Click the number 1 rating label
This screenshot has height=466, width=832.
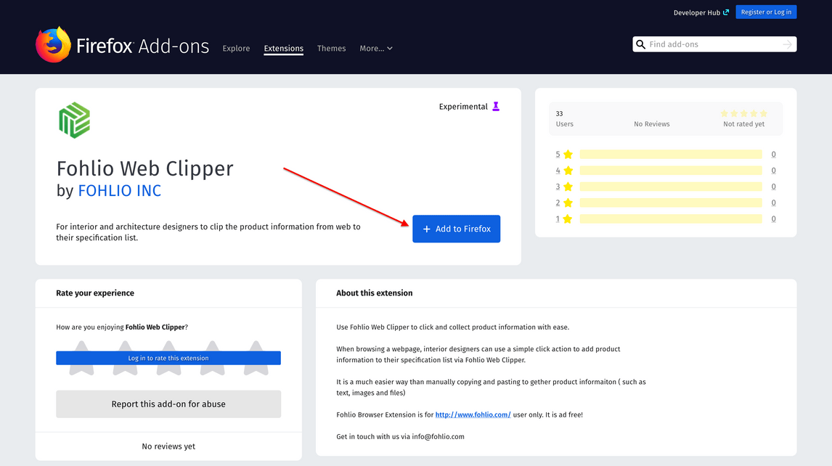(x=558, y=218)
